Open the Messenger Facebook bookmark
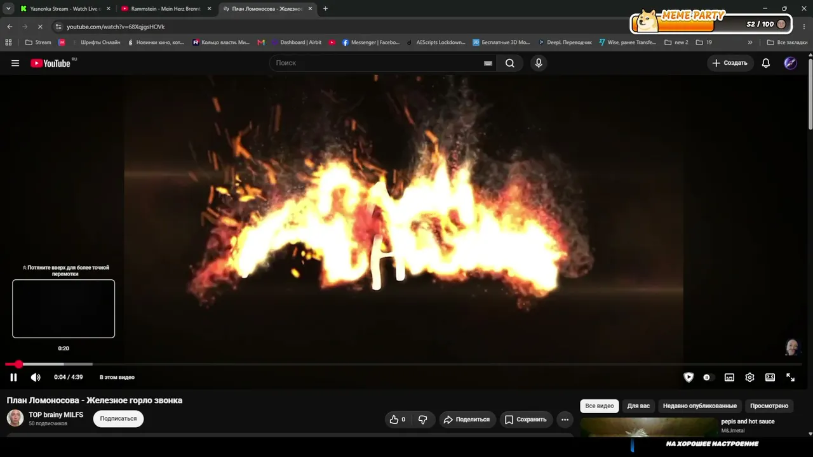This screenshot has width=813, height=457. tap(371, 43)
